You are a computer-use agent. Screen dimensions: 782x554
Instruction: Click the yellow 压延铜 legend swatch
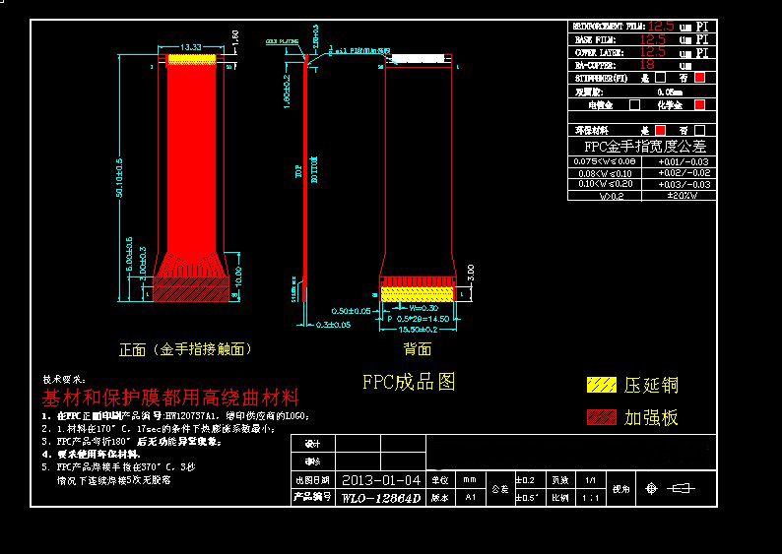click(x=602, y=385)
